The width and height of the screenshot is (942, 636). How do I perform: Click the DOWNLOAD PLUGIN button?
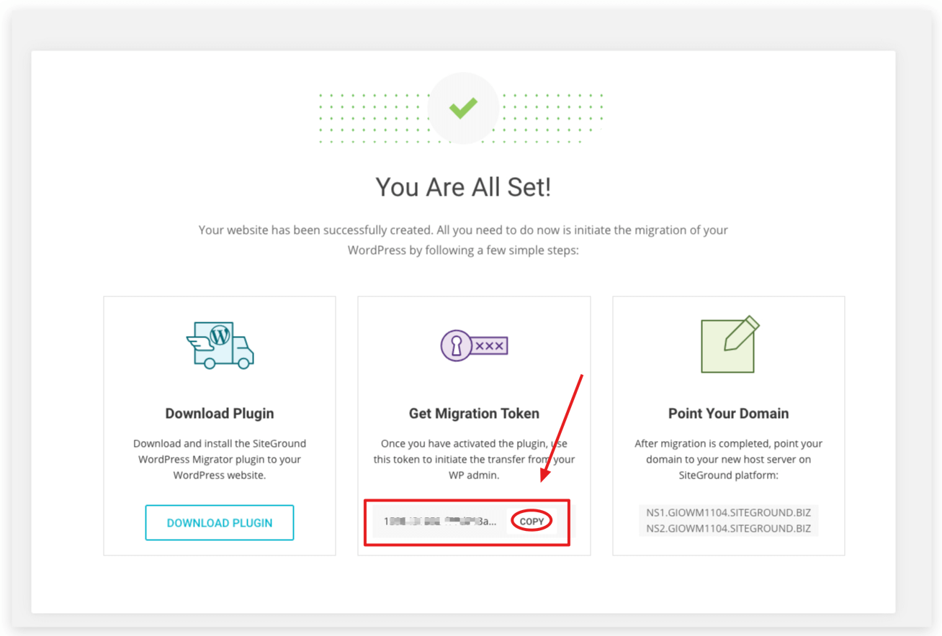coord(219,522)
